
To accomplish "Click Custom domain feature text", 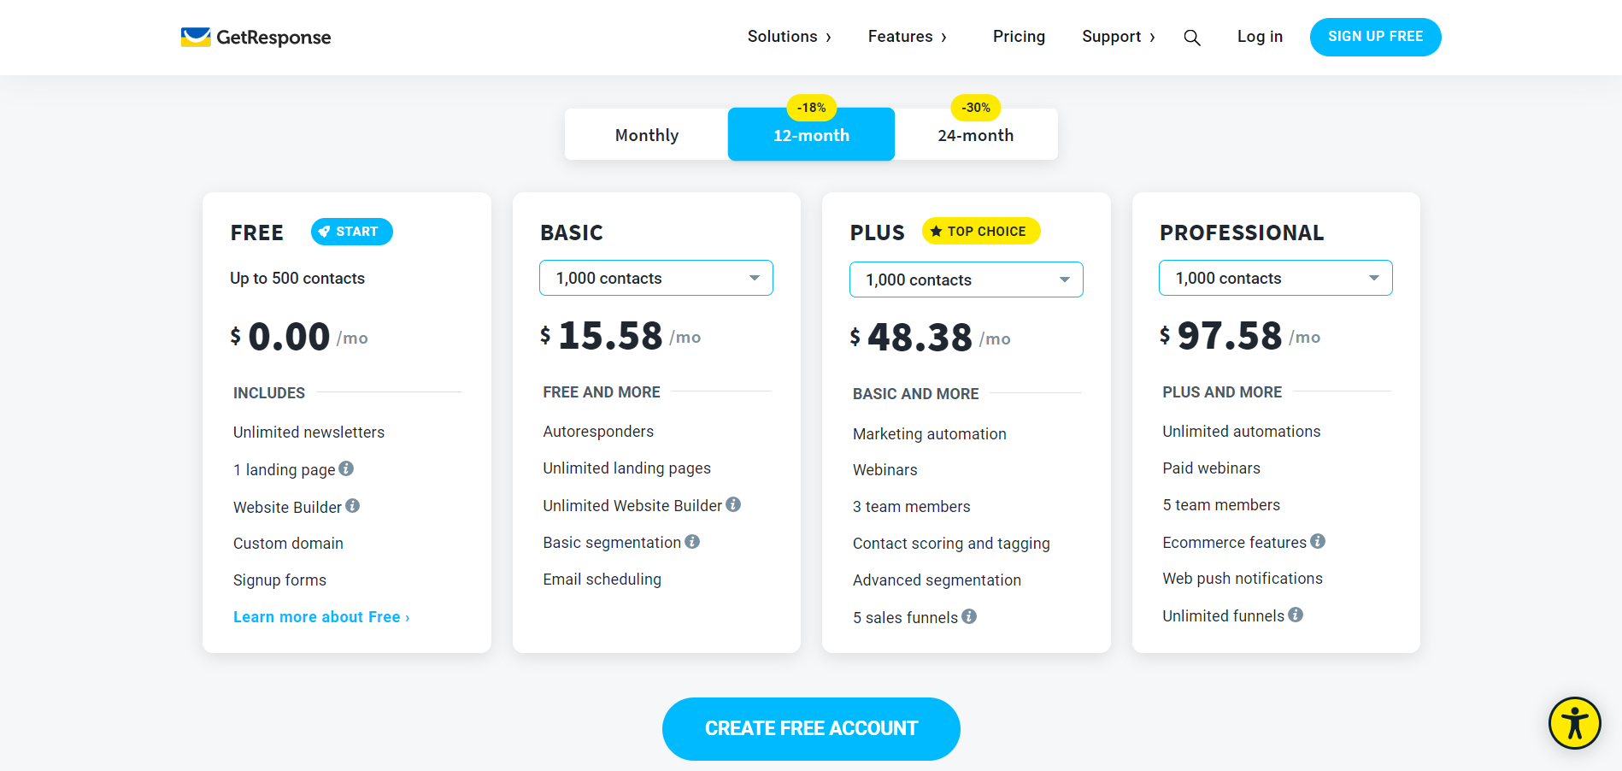I will [x=288, y=544].
